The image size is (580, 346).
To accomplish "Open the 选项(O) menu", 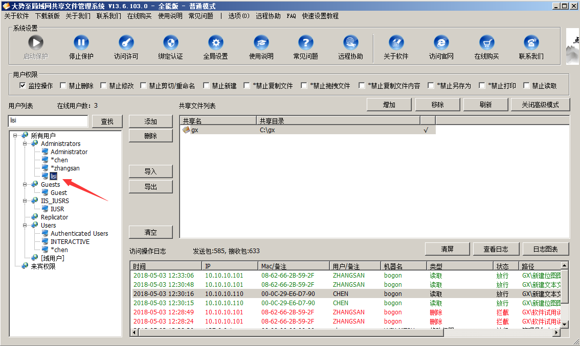I will click(239, 16).
